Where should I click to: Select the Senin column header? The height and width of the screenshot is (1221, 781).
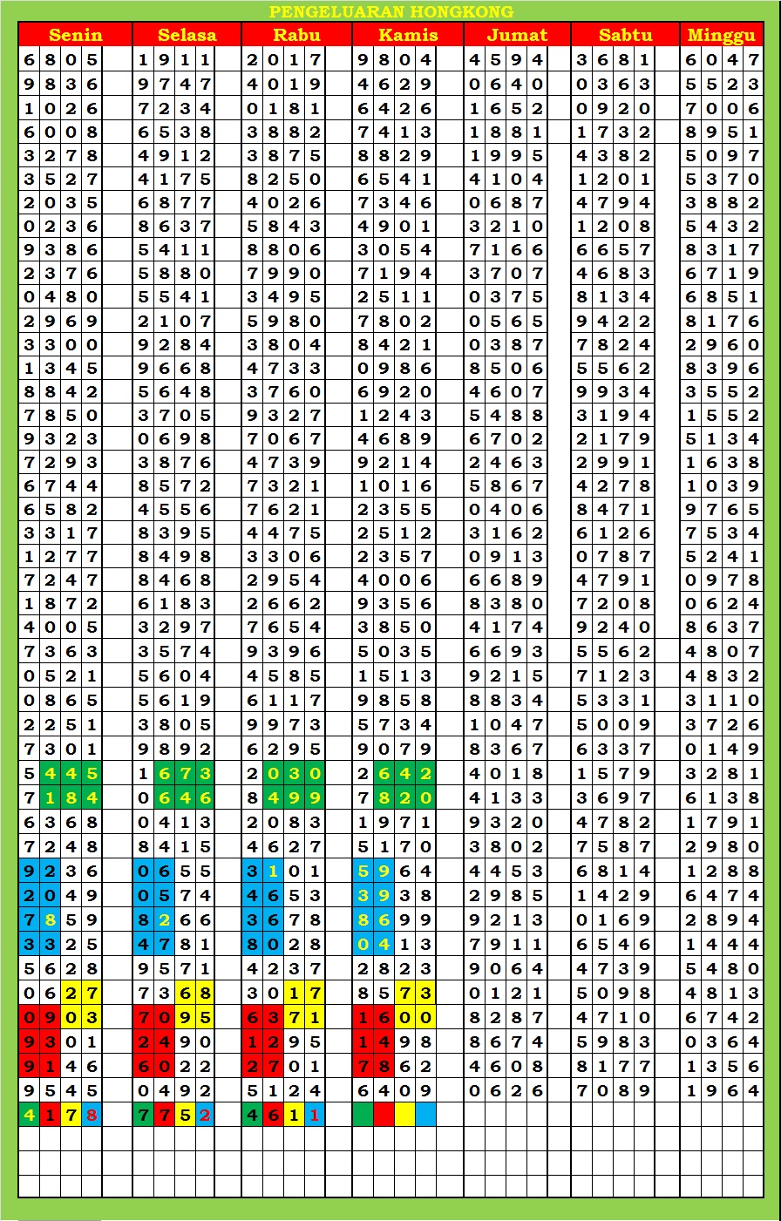[x=76, y=35]
